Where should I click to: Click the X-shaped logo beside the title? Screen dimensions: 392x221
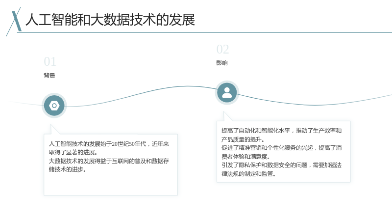[x=14, y=22]
